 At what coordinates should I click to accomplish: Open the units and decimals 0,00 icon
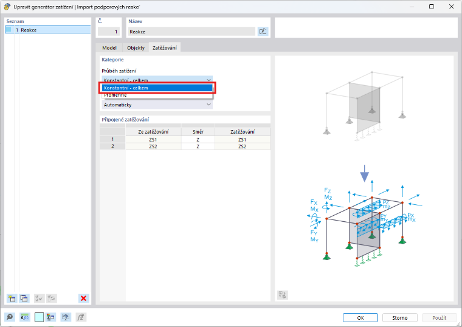click(x=25, y=317)
